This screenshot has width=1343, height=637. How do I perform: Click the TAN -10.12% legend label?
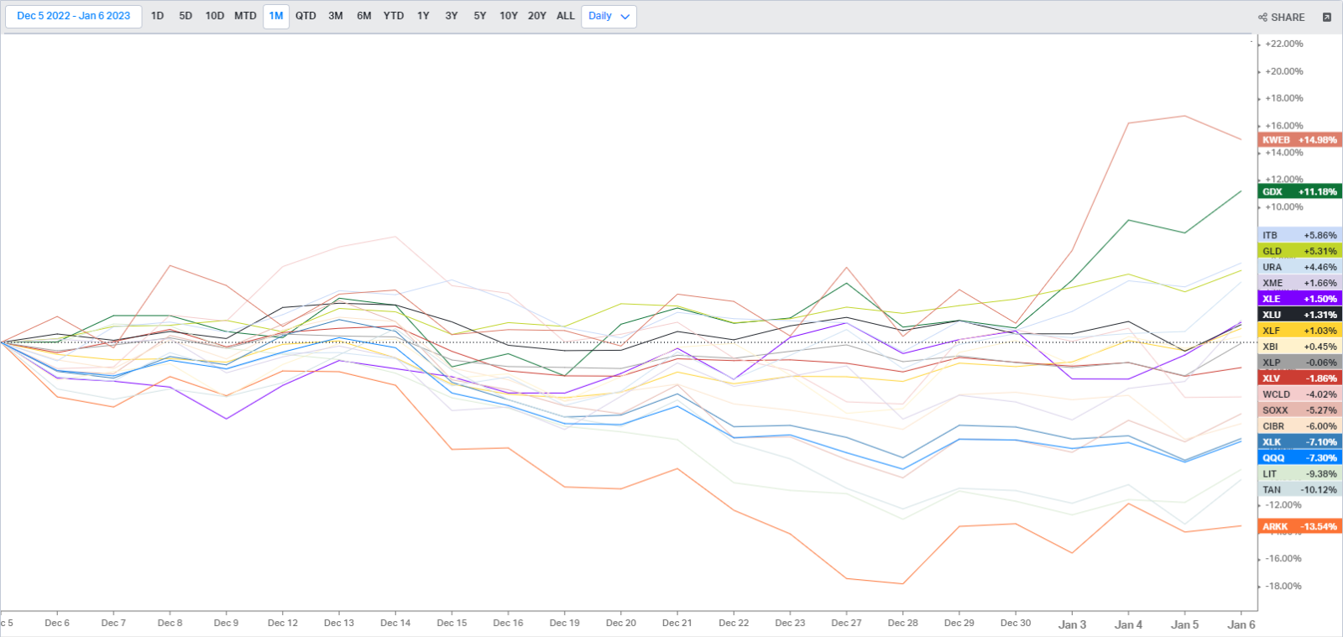point(1300,490)
